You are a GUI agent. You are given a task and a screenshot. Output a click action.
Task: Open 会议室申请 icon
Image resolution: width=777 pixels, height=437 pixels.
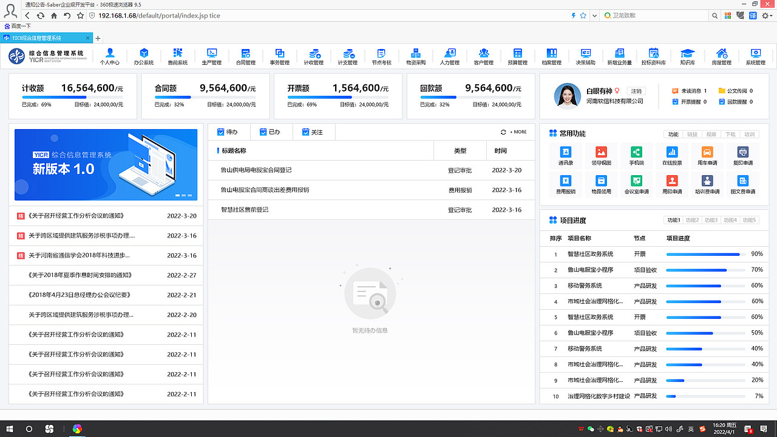pos(636,185)
